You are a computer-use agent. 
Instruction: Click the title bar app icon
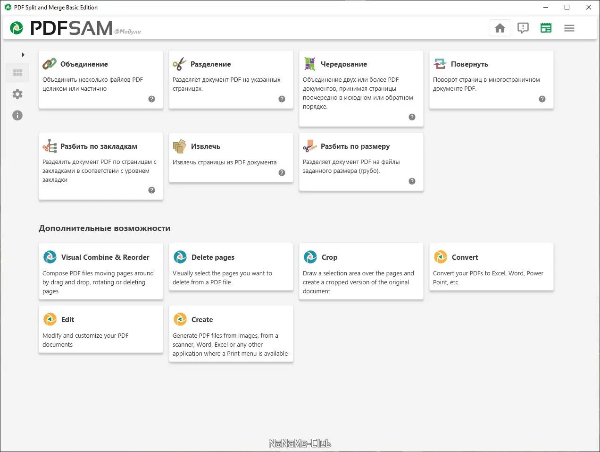8,7
